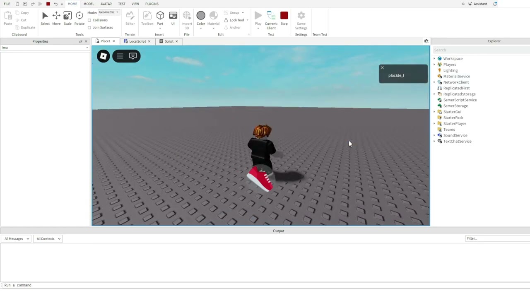Image resolution: width=530 pixels, height=298 pixels.
Task: Click the Paste clipboard icon
Action: pyautogui.click(x=8, y=16)
